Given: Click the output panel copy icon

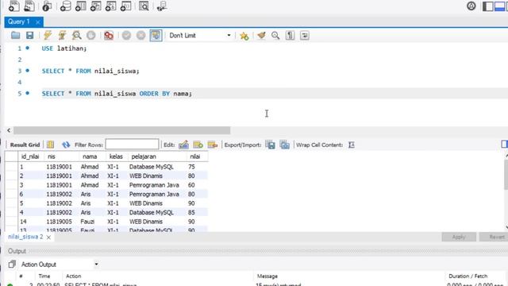Looking at the screenshot, I should (x=12, y=265).
